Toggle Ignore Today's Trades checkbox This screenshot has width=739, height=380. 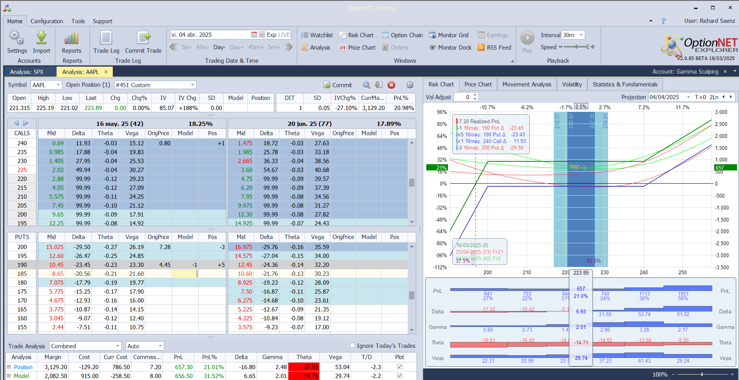352,346
